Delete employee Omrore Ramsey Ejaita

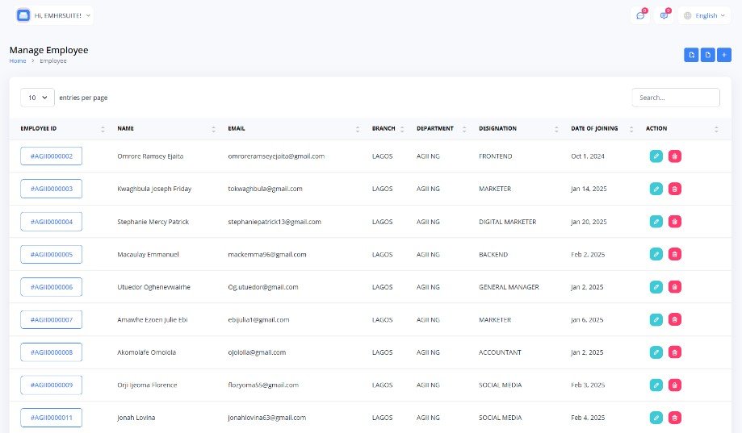674,156
